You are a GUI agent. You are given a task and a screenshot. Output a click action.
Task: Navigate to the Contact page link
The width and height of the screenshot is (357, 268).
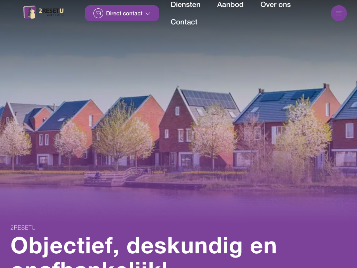pos(184,22)
